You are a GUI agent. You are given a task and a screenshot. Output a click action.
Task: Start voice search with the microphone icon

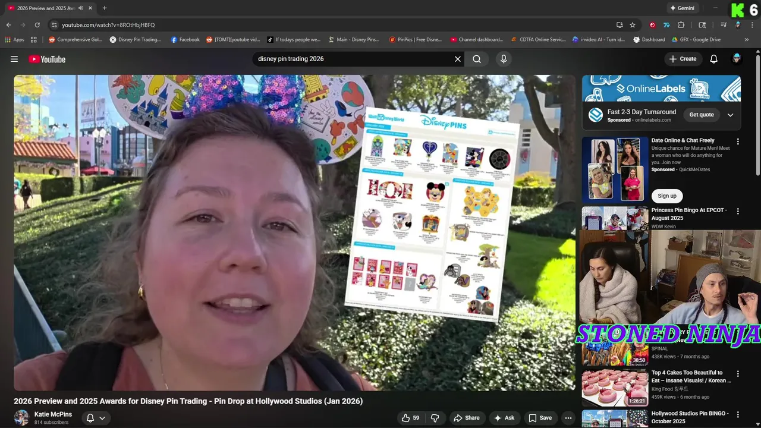504,59
